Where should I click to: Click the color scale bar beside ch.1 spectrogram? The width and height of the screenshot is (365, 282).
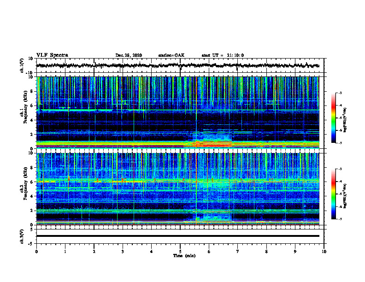(334, 118)
